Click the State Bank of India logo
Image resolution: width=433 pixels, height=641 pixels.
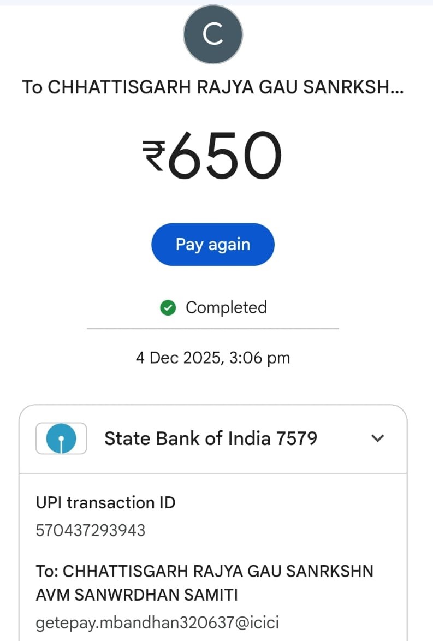(x=61, y=438)
